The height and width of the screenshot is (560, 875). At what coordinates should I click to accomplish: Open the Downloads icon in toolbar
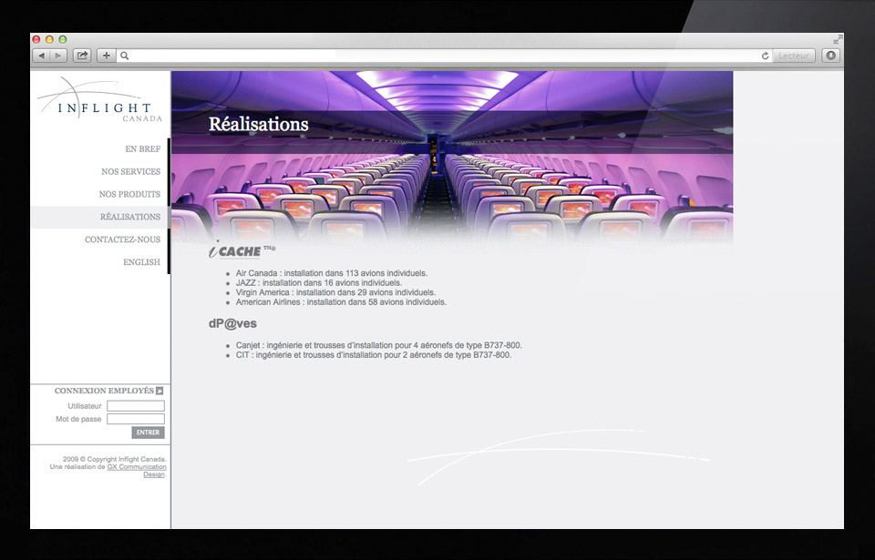tap(830, 56)
